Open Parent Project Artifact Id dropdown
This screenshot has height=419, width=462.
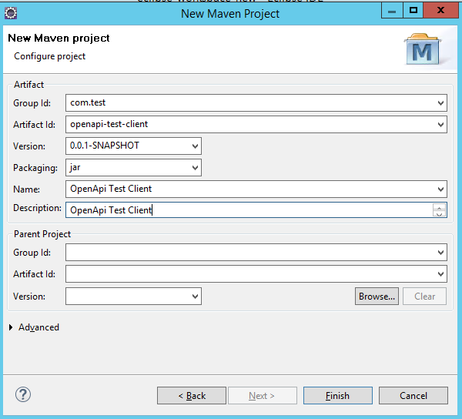[x=440, y=274]
